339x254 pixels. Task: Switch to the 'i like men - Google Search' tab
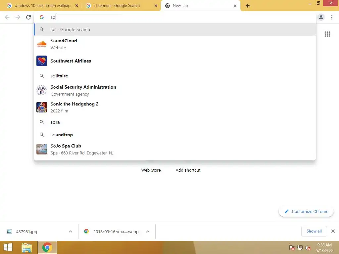121,6
